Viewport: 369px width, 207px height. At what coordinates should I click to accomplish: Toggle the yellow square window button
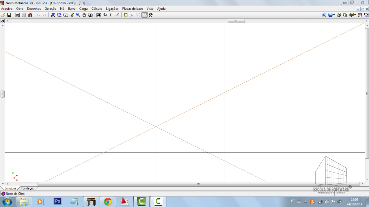126,15
